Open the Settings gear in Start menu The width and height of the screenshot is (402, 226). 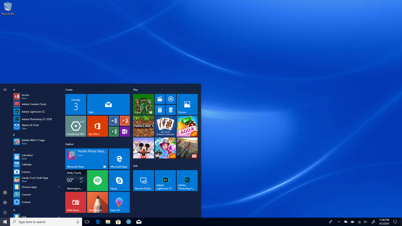point(5,203)
